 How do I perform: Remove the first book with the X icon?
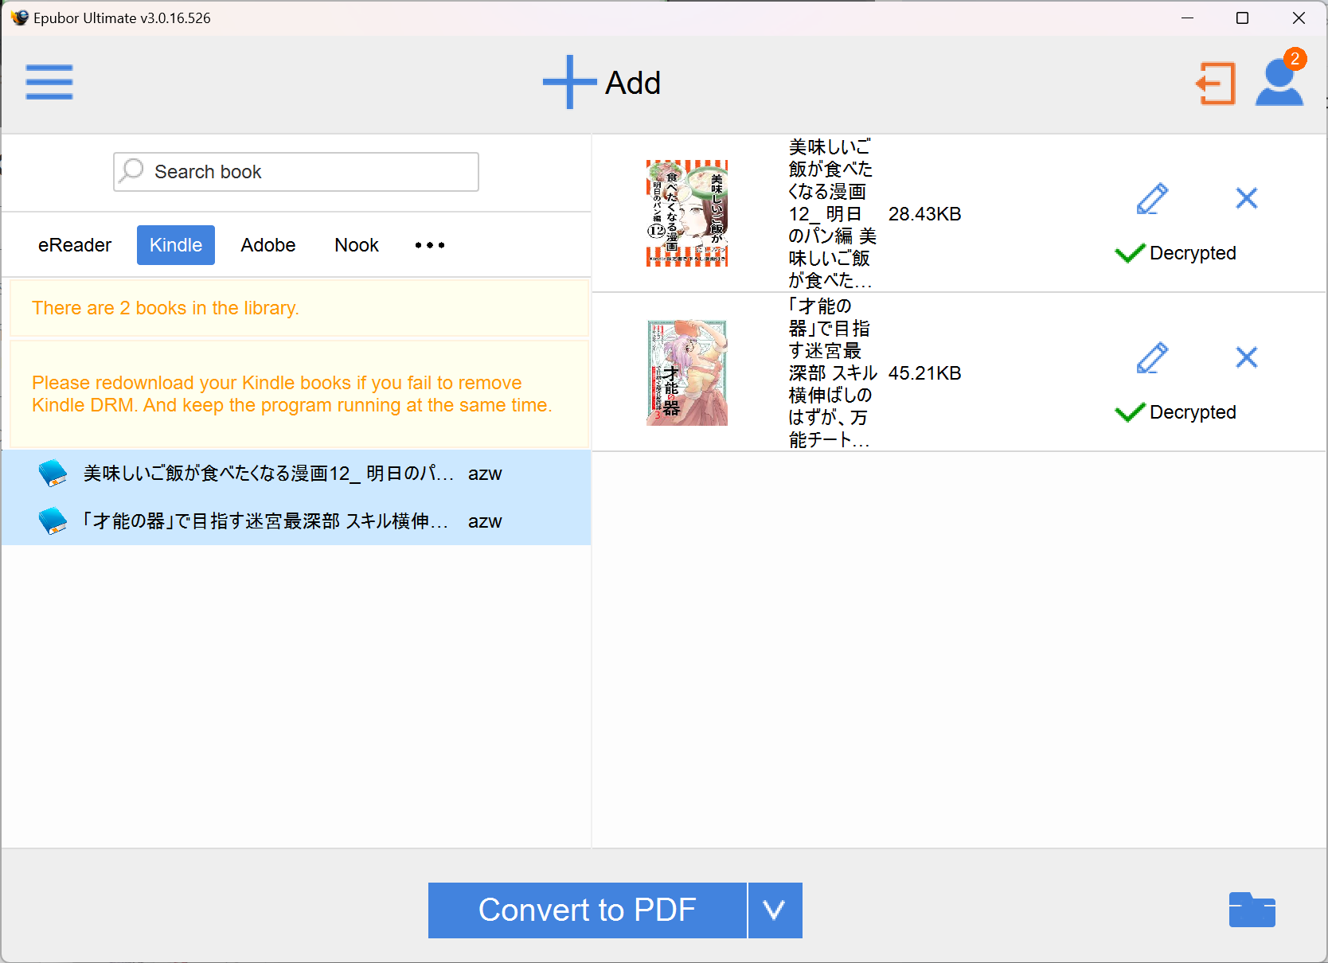click(1246, 199)
